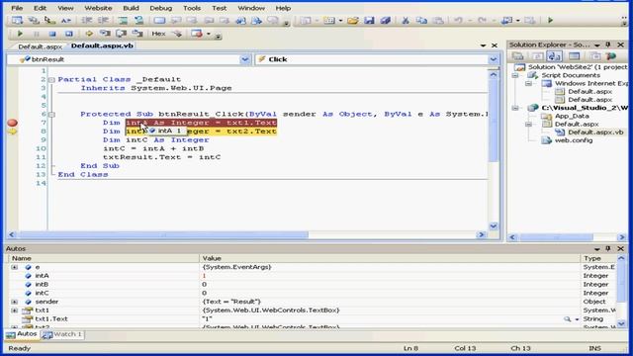Collapse the Script Documents tree node

click(x=515, y=75)
